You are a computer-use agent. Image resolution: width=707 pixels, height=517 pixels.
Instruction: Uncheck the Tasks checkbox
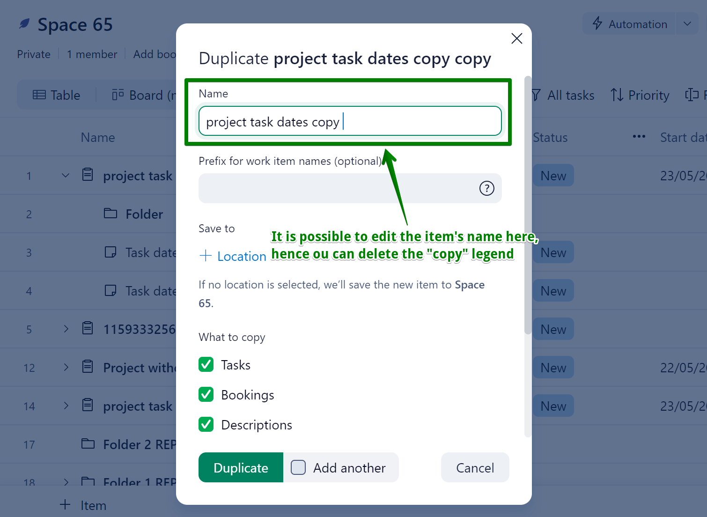point(206,364)
